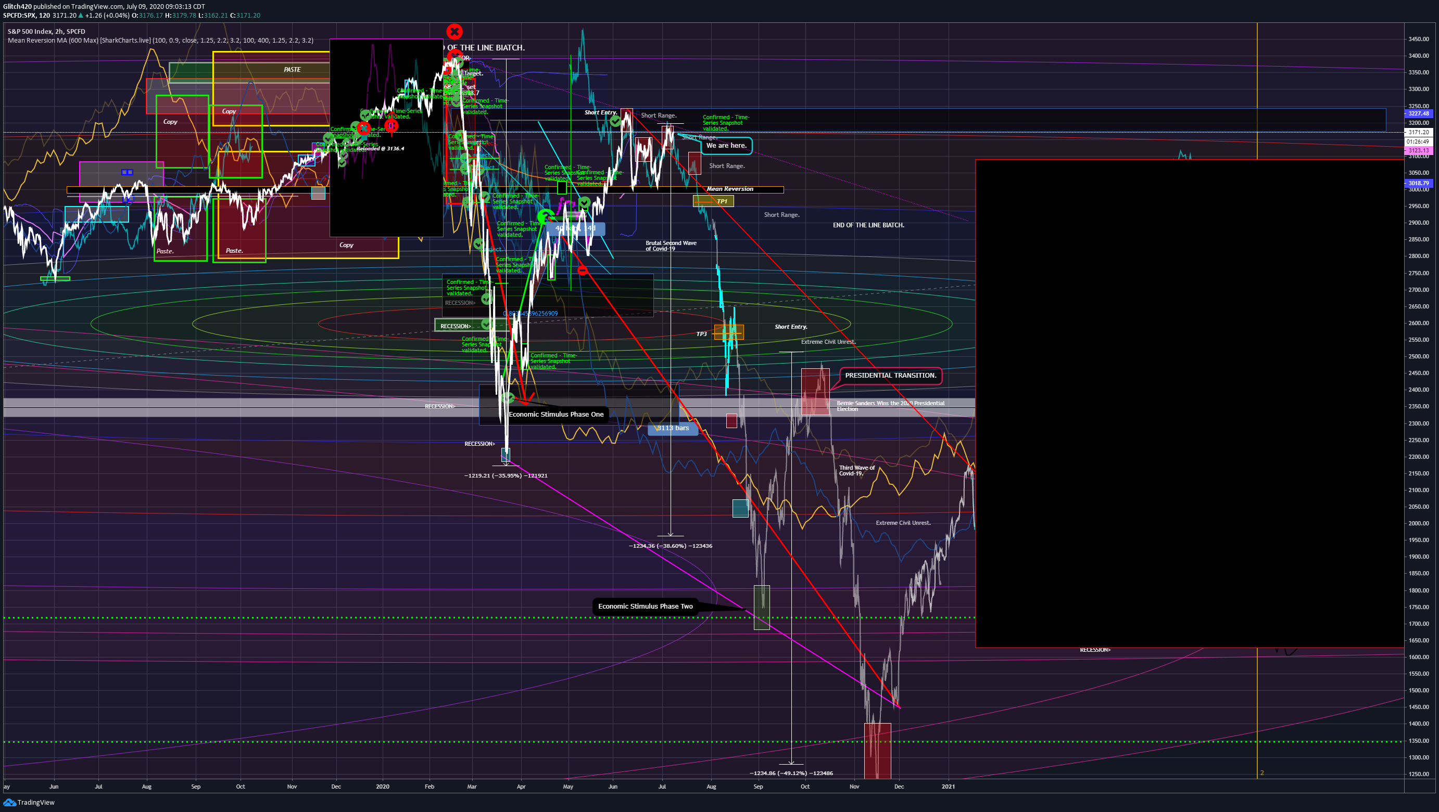The image size is (1439, 812).
Task: Click the red box beside the PRESIDENTIAL TRANSITION callout
Action: point(815,392)
